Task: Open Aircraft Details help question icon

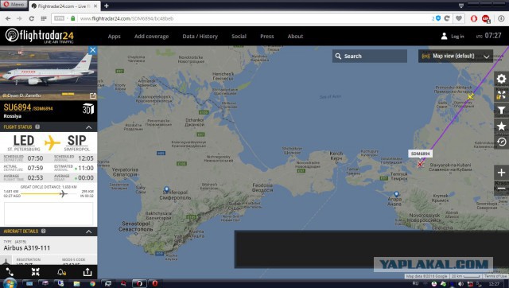Action: [x=43, y=231]
